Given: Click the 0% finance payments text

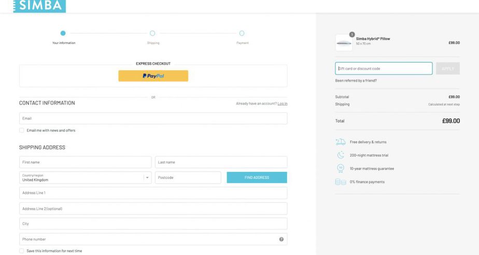Looking at the screenshot, I should (x=367, y=182).
